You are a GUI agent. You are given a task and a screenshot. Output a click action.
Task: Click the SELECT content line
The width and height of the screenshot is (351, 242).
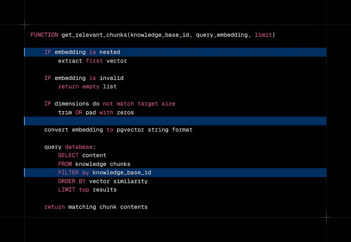pyautogui.click(x=82, y=155)
